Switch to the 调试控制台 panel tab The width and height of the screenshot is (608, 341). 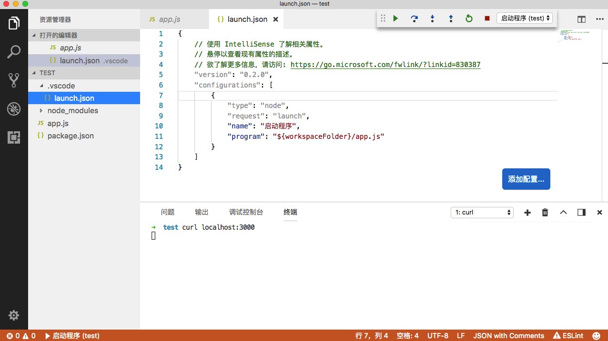click(246, 212)
